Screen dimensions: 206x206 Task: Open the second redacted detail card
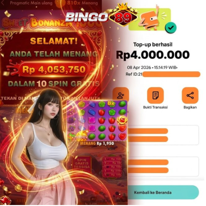(x=163, y=166)
